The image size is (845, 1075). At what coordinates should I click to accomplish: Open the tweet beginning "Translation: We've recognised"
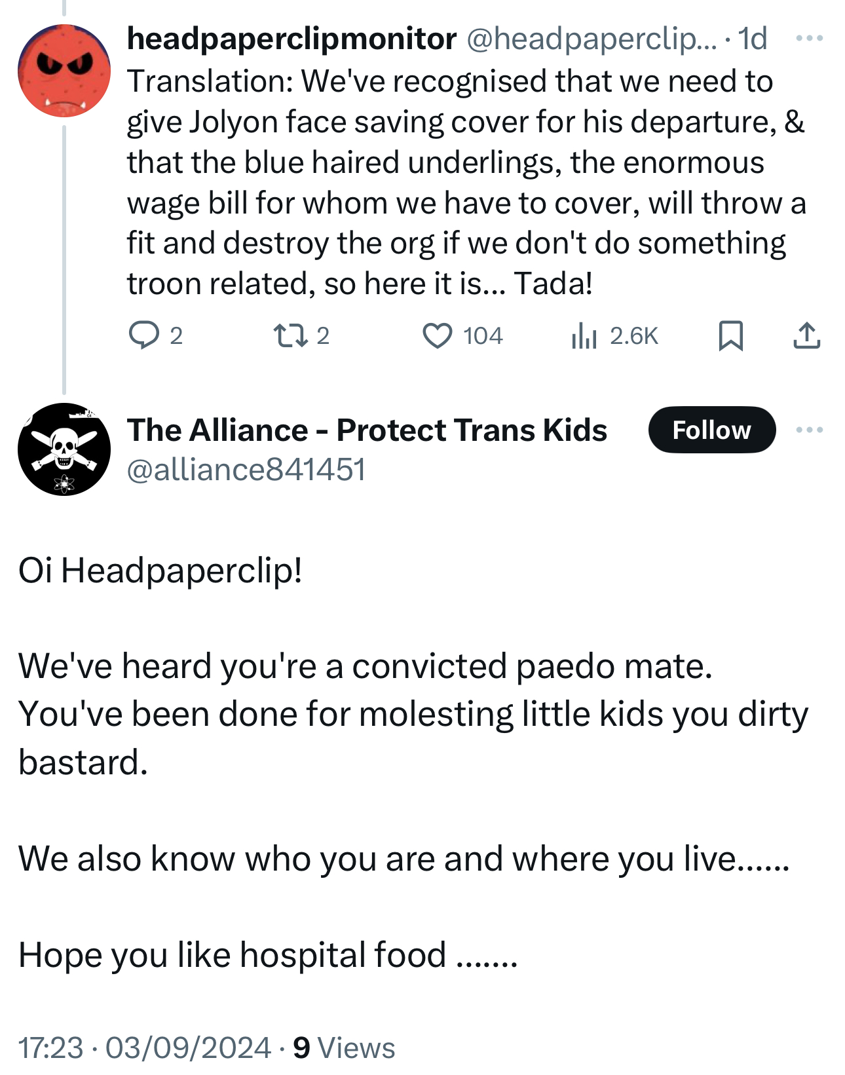tap(459, 182)
